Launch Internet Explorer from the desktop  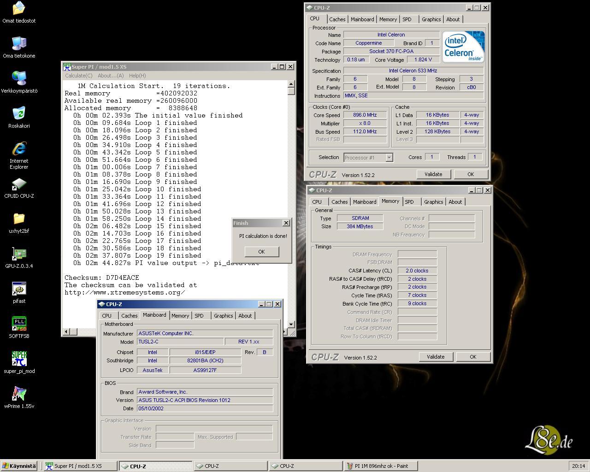[x=19, y=155]
